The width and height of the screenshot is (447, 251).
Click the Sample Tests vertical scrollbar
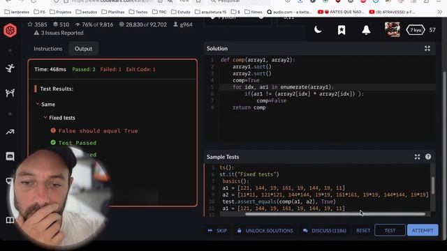[433, 185]
